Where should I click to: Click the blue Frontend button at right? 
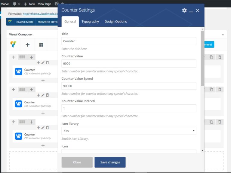point(209,44)
